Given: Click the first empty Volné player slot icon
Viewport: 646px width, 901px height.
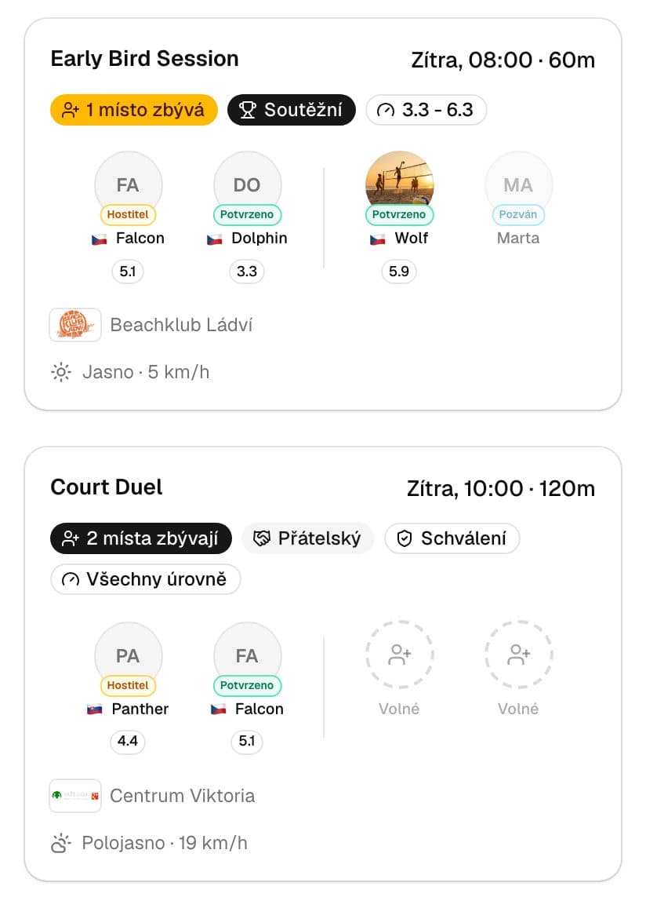Looking at the screenshot, I should (399, 655).
